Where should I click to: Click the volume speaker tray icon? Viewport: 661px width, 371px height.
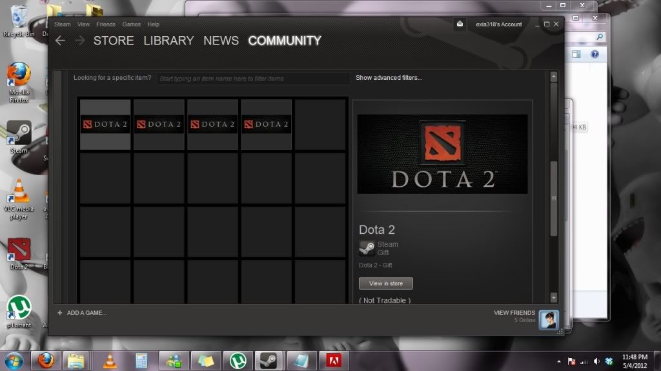[x=596, y=361]
